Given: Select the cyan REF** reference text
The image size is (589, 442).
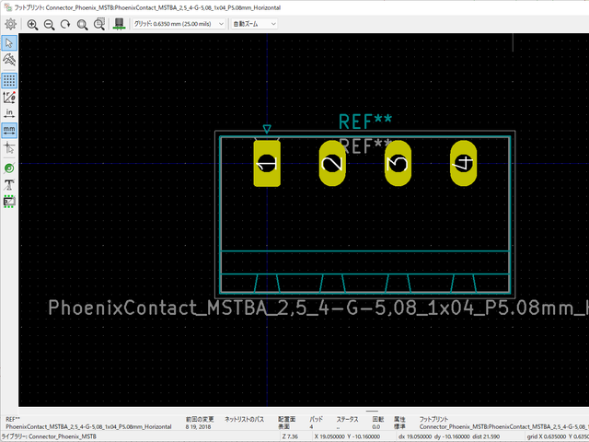Looking at the screenshot, I should (x=365, y=122).
